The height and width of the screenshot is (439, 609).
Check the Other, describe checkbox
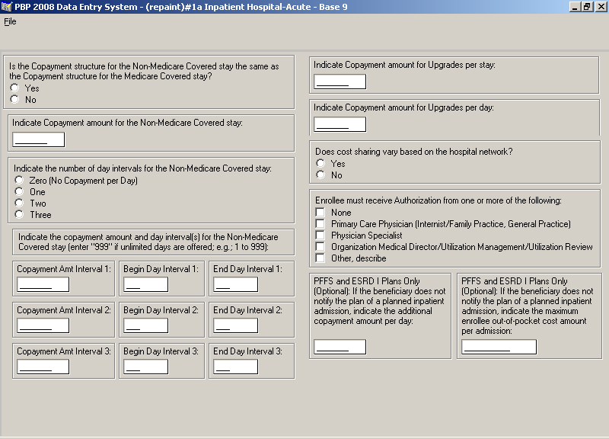(320, 258)
